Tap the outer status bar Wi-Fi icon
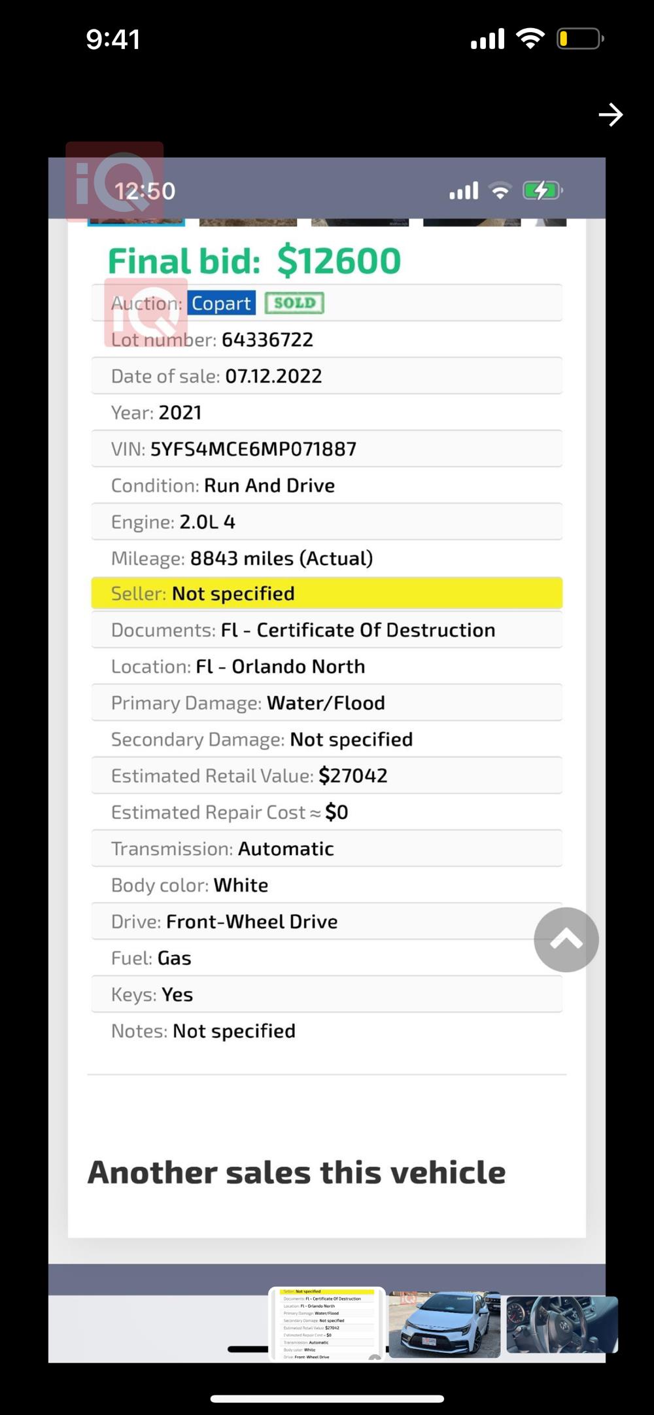 (530, 39)
